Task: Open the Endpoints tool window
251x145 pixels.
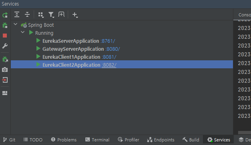Action: click(x=161, y=140)
